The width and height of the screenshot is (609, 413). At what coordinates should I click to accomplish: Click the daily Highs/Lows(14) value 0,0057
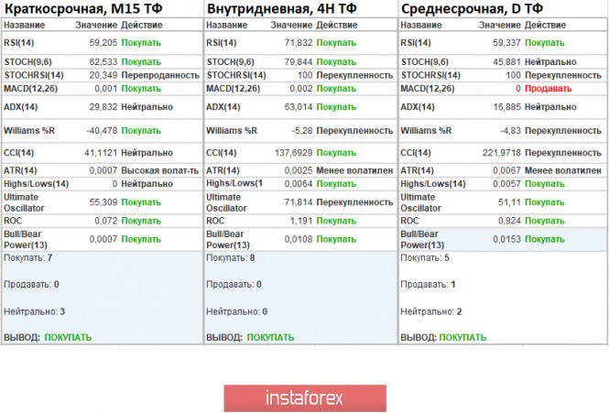pyautogui.click(x=506, y=184)
